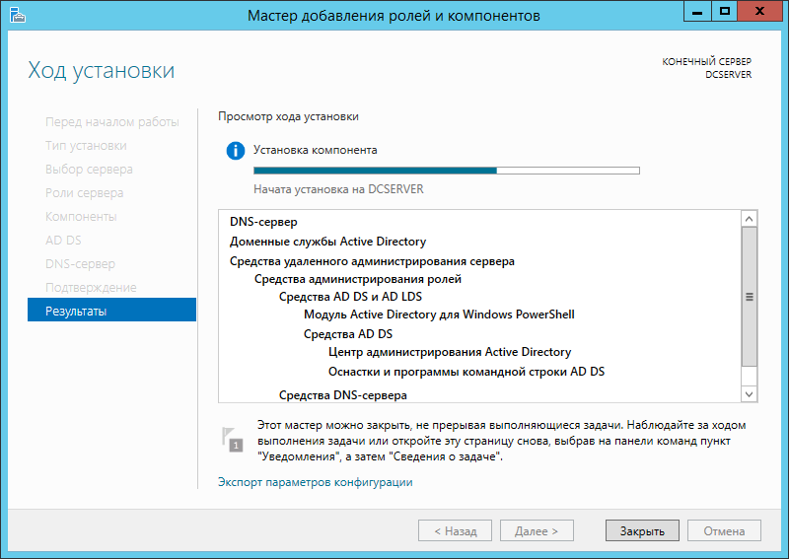Click Средства удаленного администрирования сервера row
Viewport: 789px width, 559px height.
click(373, 261)
